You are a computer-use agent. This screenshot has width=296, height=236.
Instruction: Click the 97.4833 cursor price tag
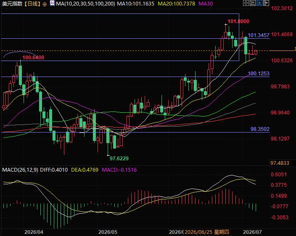pos(280,163)
